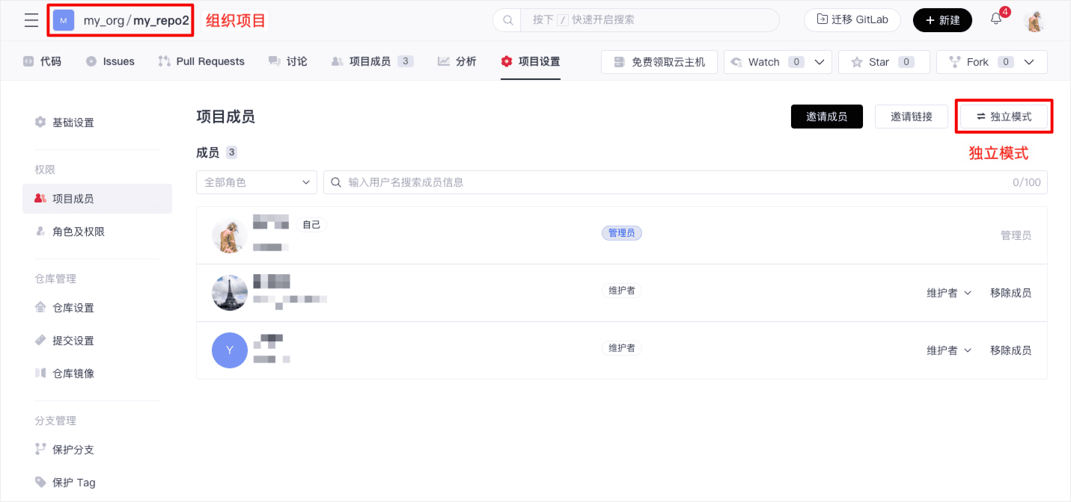
Task: Click the search magnifier icon in top bar
Action: click(x=507, y=20)
